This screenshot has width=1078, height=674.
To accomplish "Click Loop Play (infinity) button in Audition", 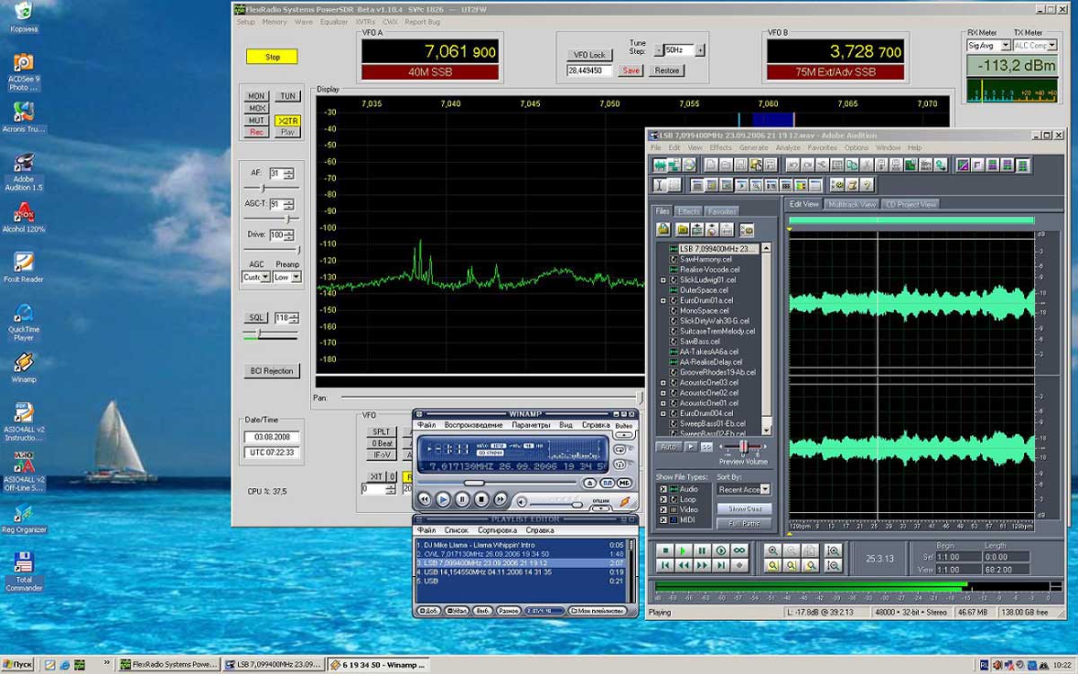I will (739, 551).
